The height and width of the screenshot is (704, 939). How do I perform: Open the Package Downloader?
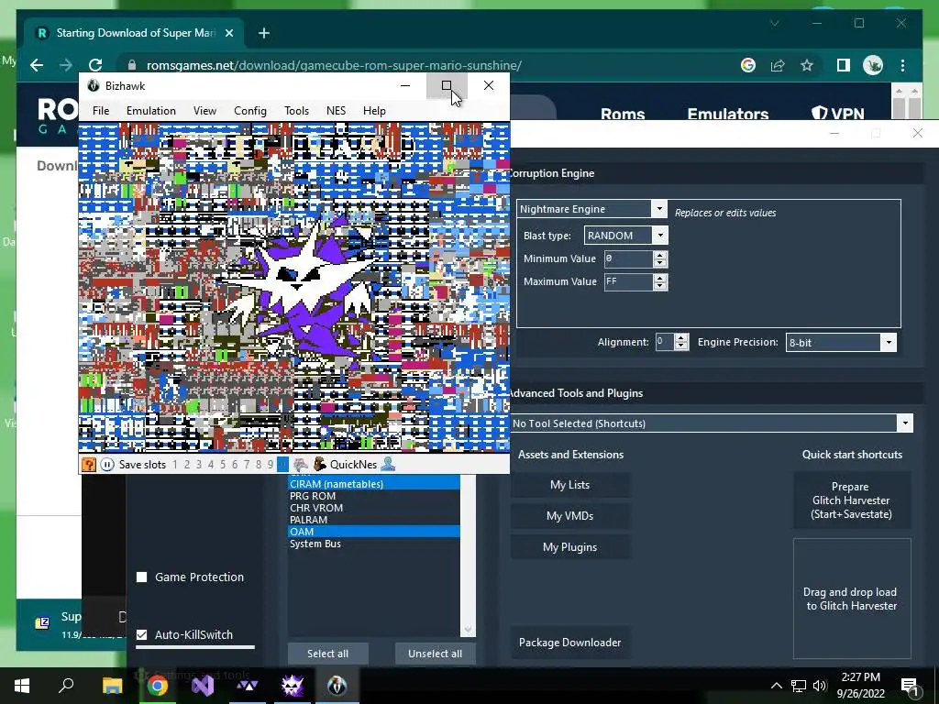click(570, 643)
